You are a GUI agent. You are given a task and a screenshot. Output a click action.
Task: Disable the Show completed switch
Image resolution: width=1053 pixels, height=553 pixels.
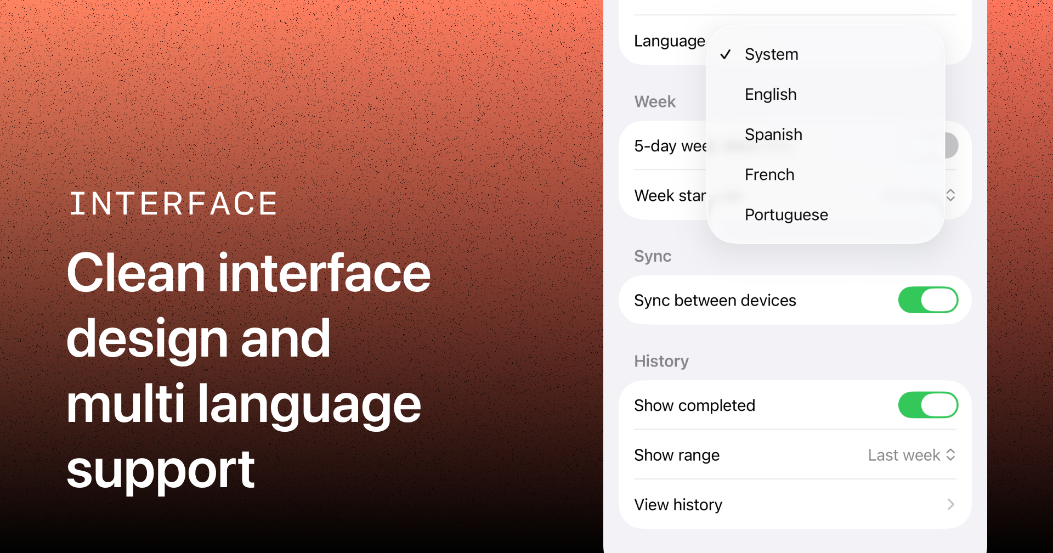927,405
